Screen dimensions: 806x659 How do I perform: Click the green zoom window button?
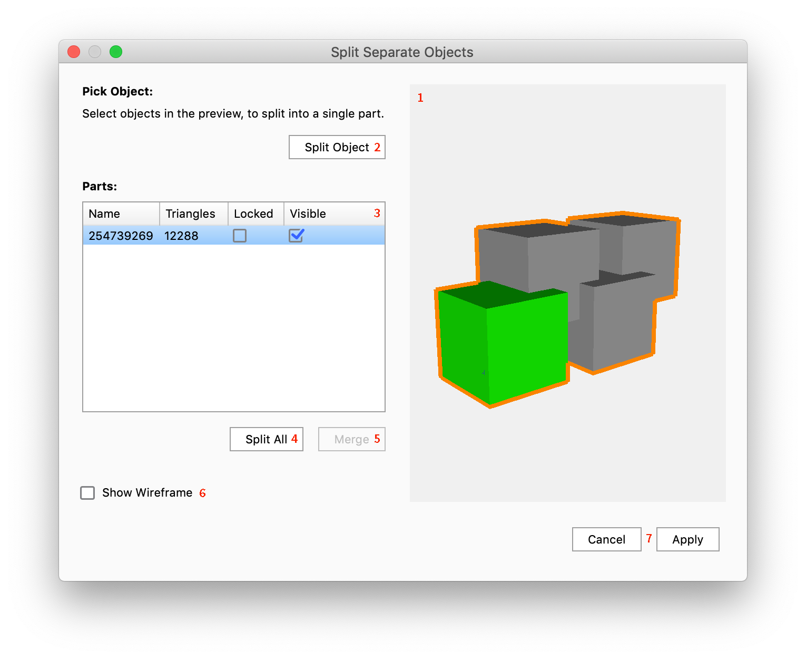point(116,52)
